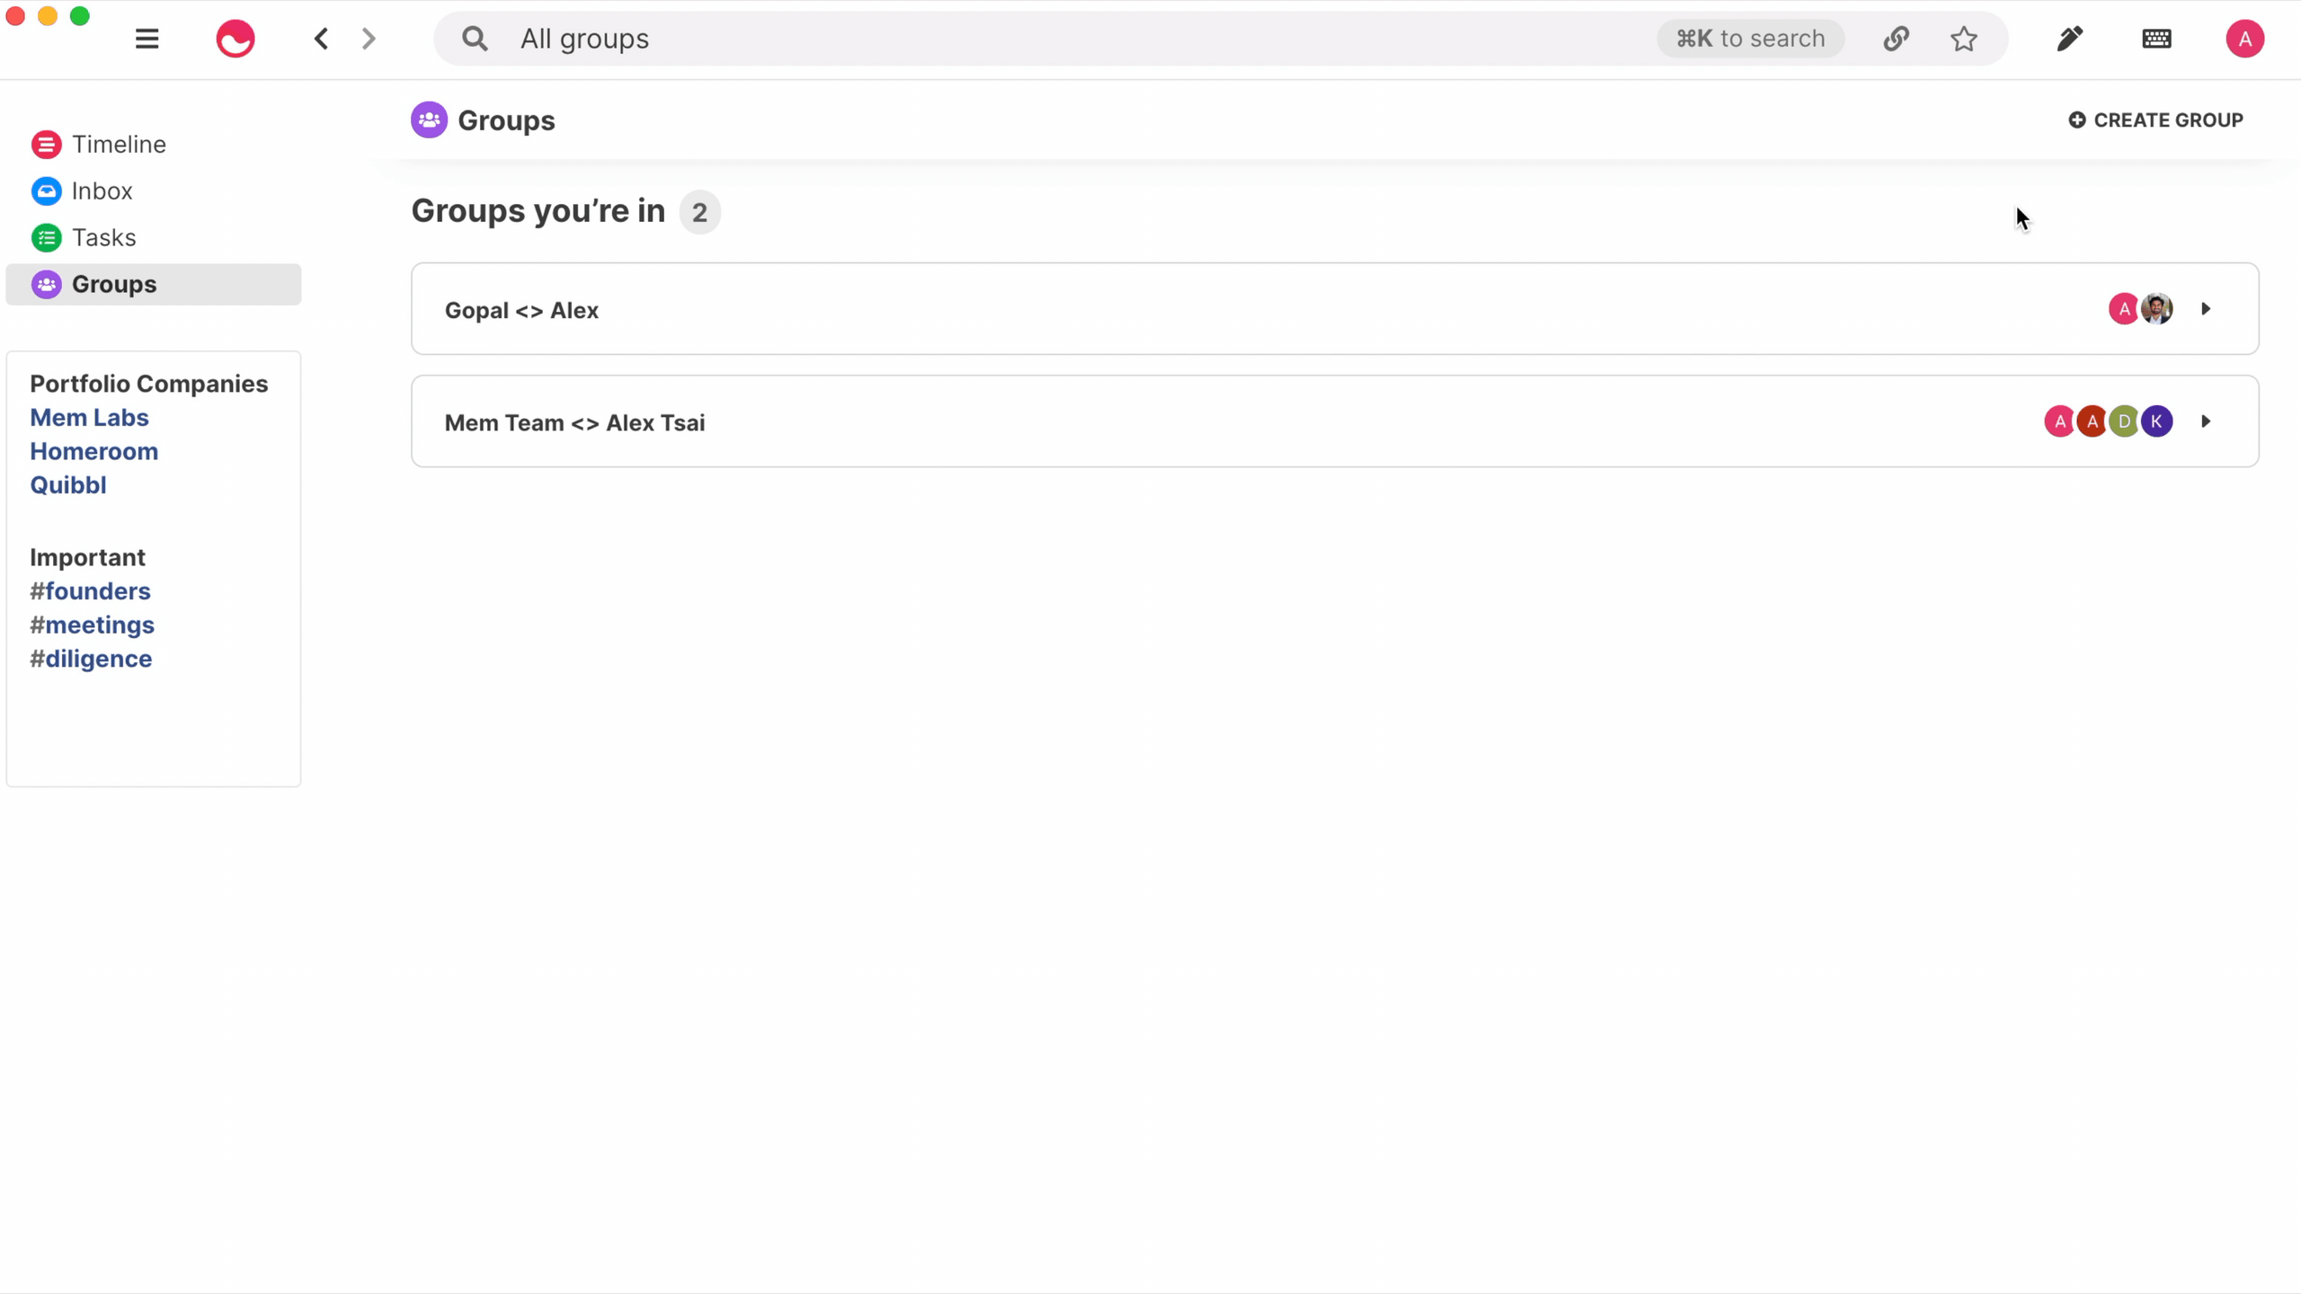Open the Quibbl portfolio link
This screenshot has height=1294, width=2301.
(68, 485)
